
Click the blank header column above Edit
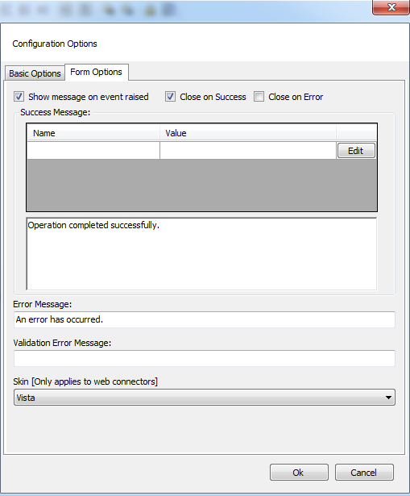pyautogui.click(x=356, y=133)
